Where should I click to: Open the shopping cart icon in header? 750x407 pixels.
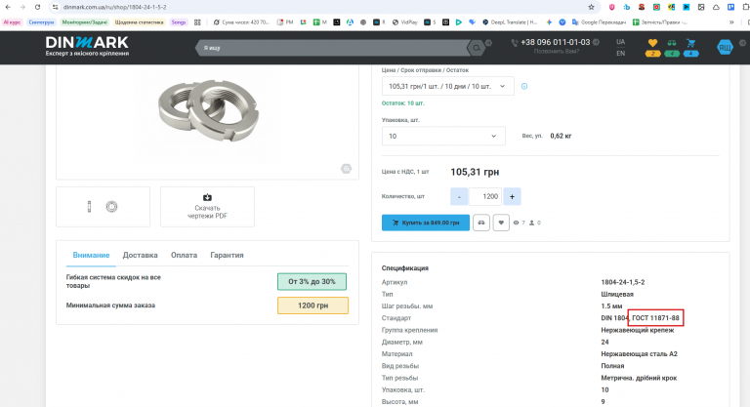[x=690, y=43]
